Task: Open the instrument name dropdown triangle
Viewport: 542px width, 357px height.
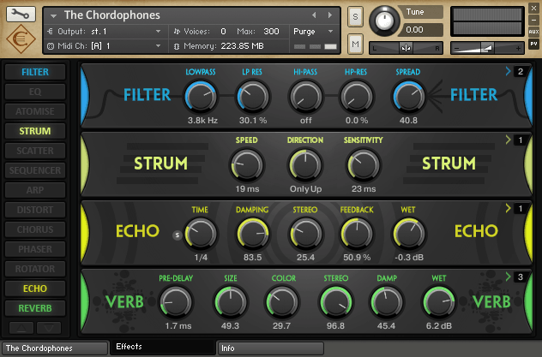Action: pyautogui.click(x=53, y=16)
